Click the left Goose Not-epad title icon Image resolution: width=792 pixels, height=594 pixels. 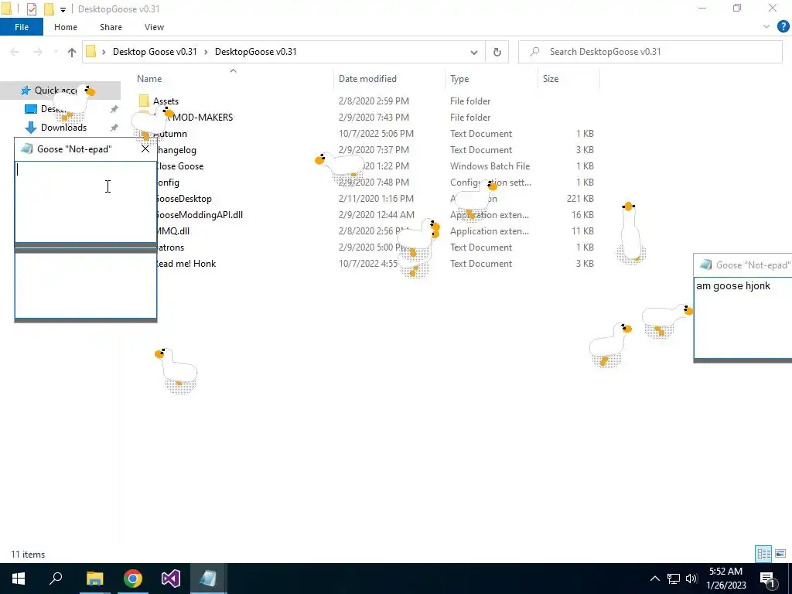coord(27,149)
